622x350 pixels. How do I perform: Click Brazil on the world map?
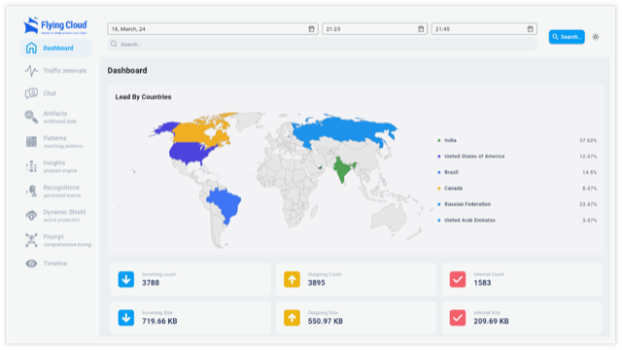(225, 204)
